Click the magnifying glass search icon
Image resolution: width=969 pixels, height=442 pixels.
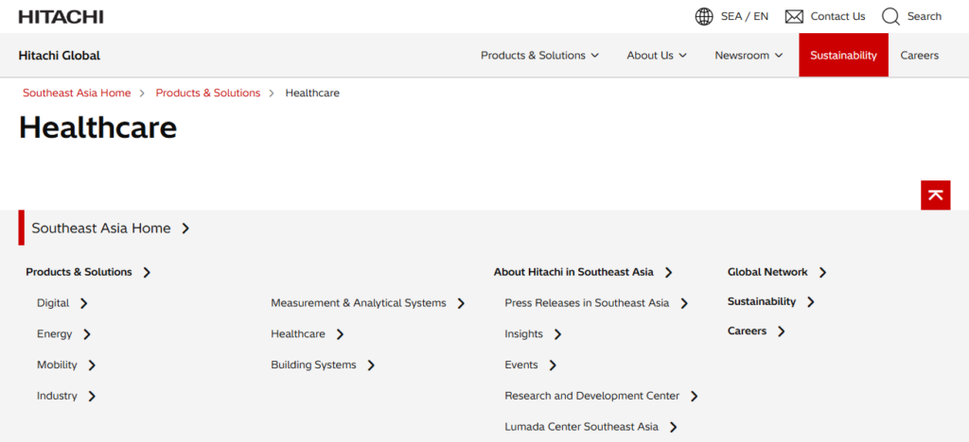(890, 17)
